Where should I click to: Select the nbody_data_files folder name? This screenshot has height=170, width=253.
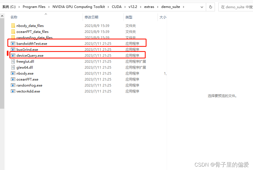tap(30, 26)
